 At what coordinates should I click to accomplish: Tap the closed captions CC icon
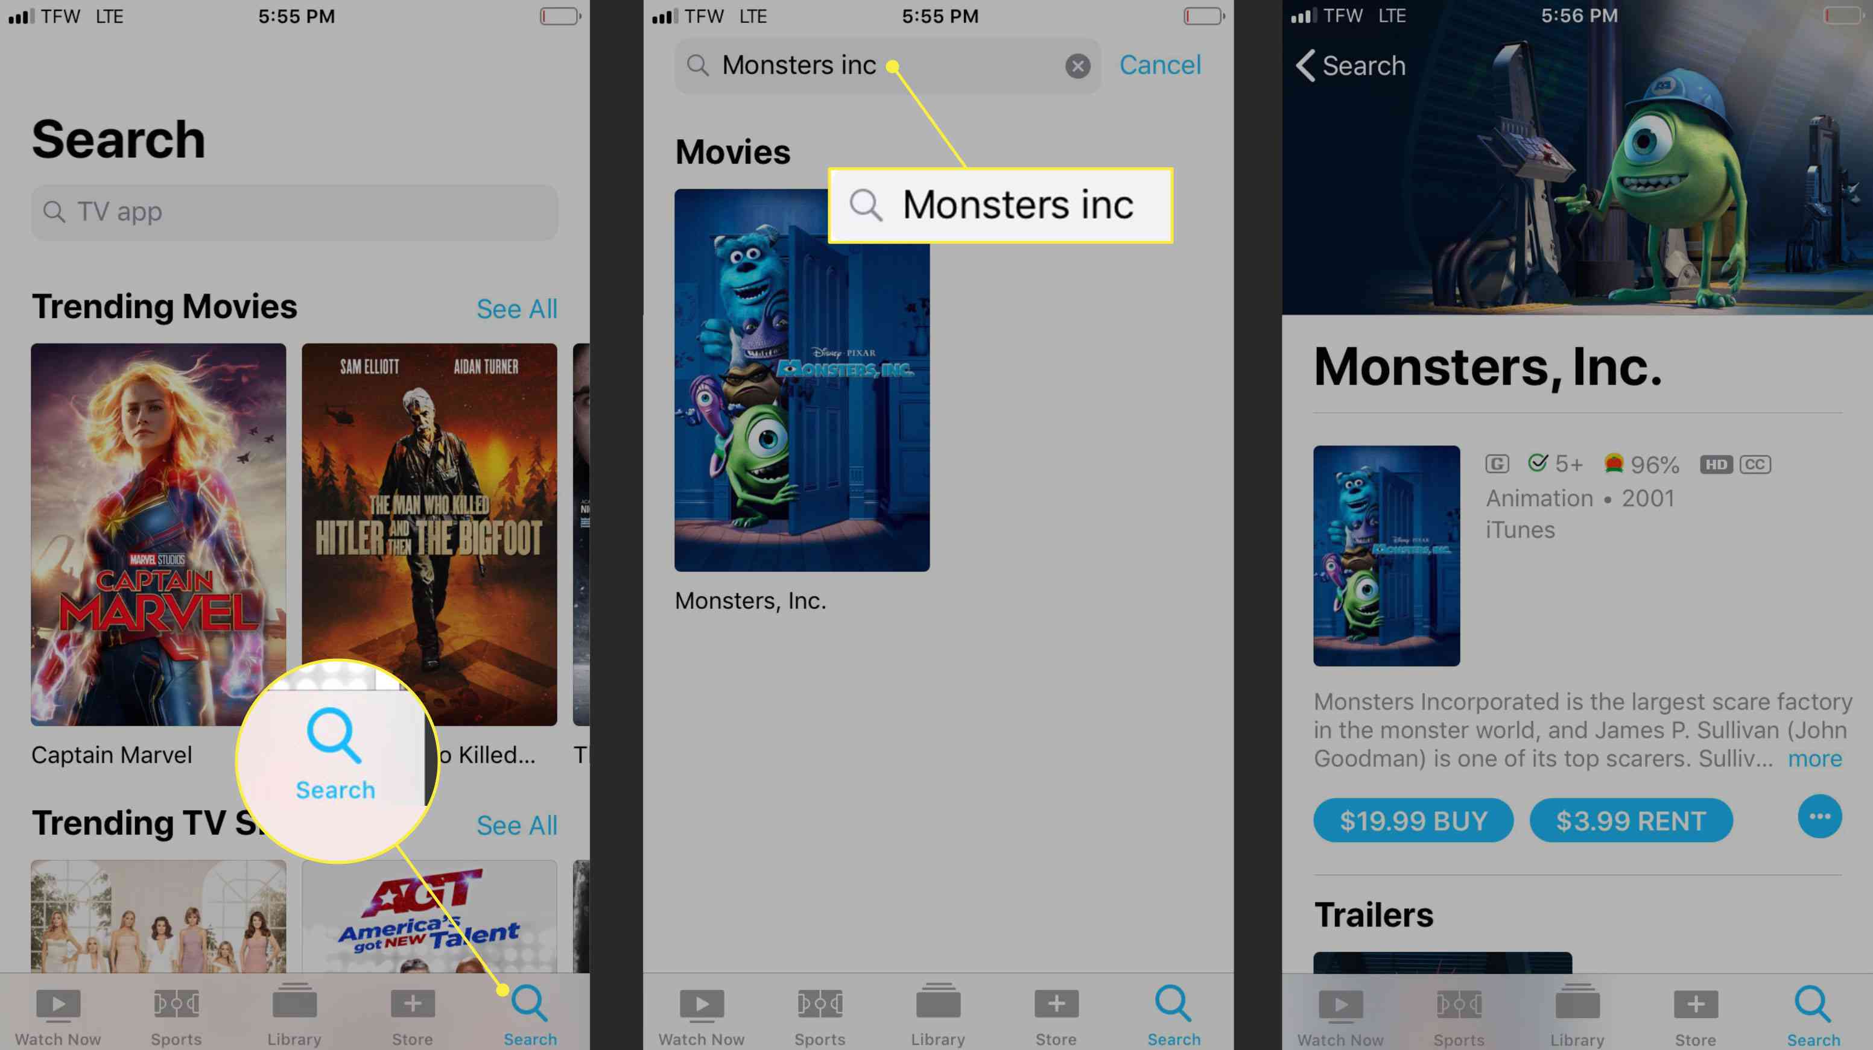pyautogui.click(x=1754, y=463)
